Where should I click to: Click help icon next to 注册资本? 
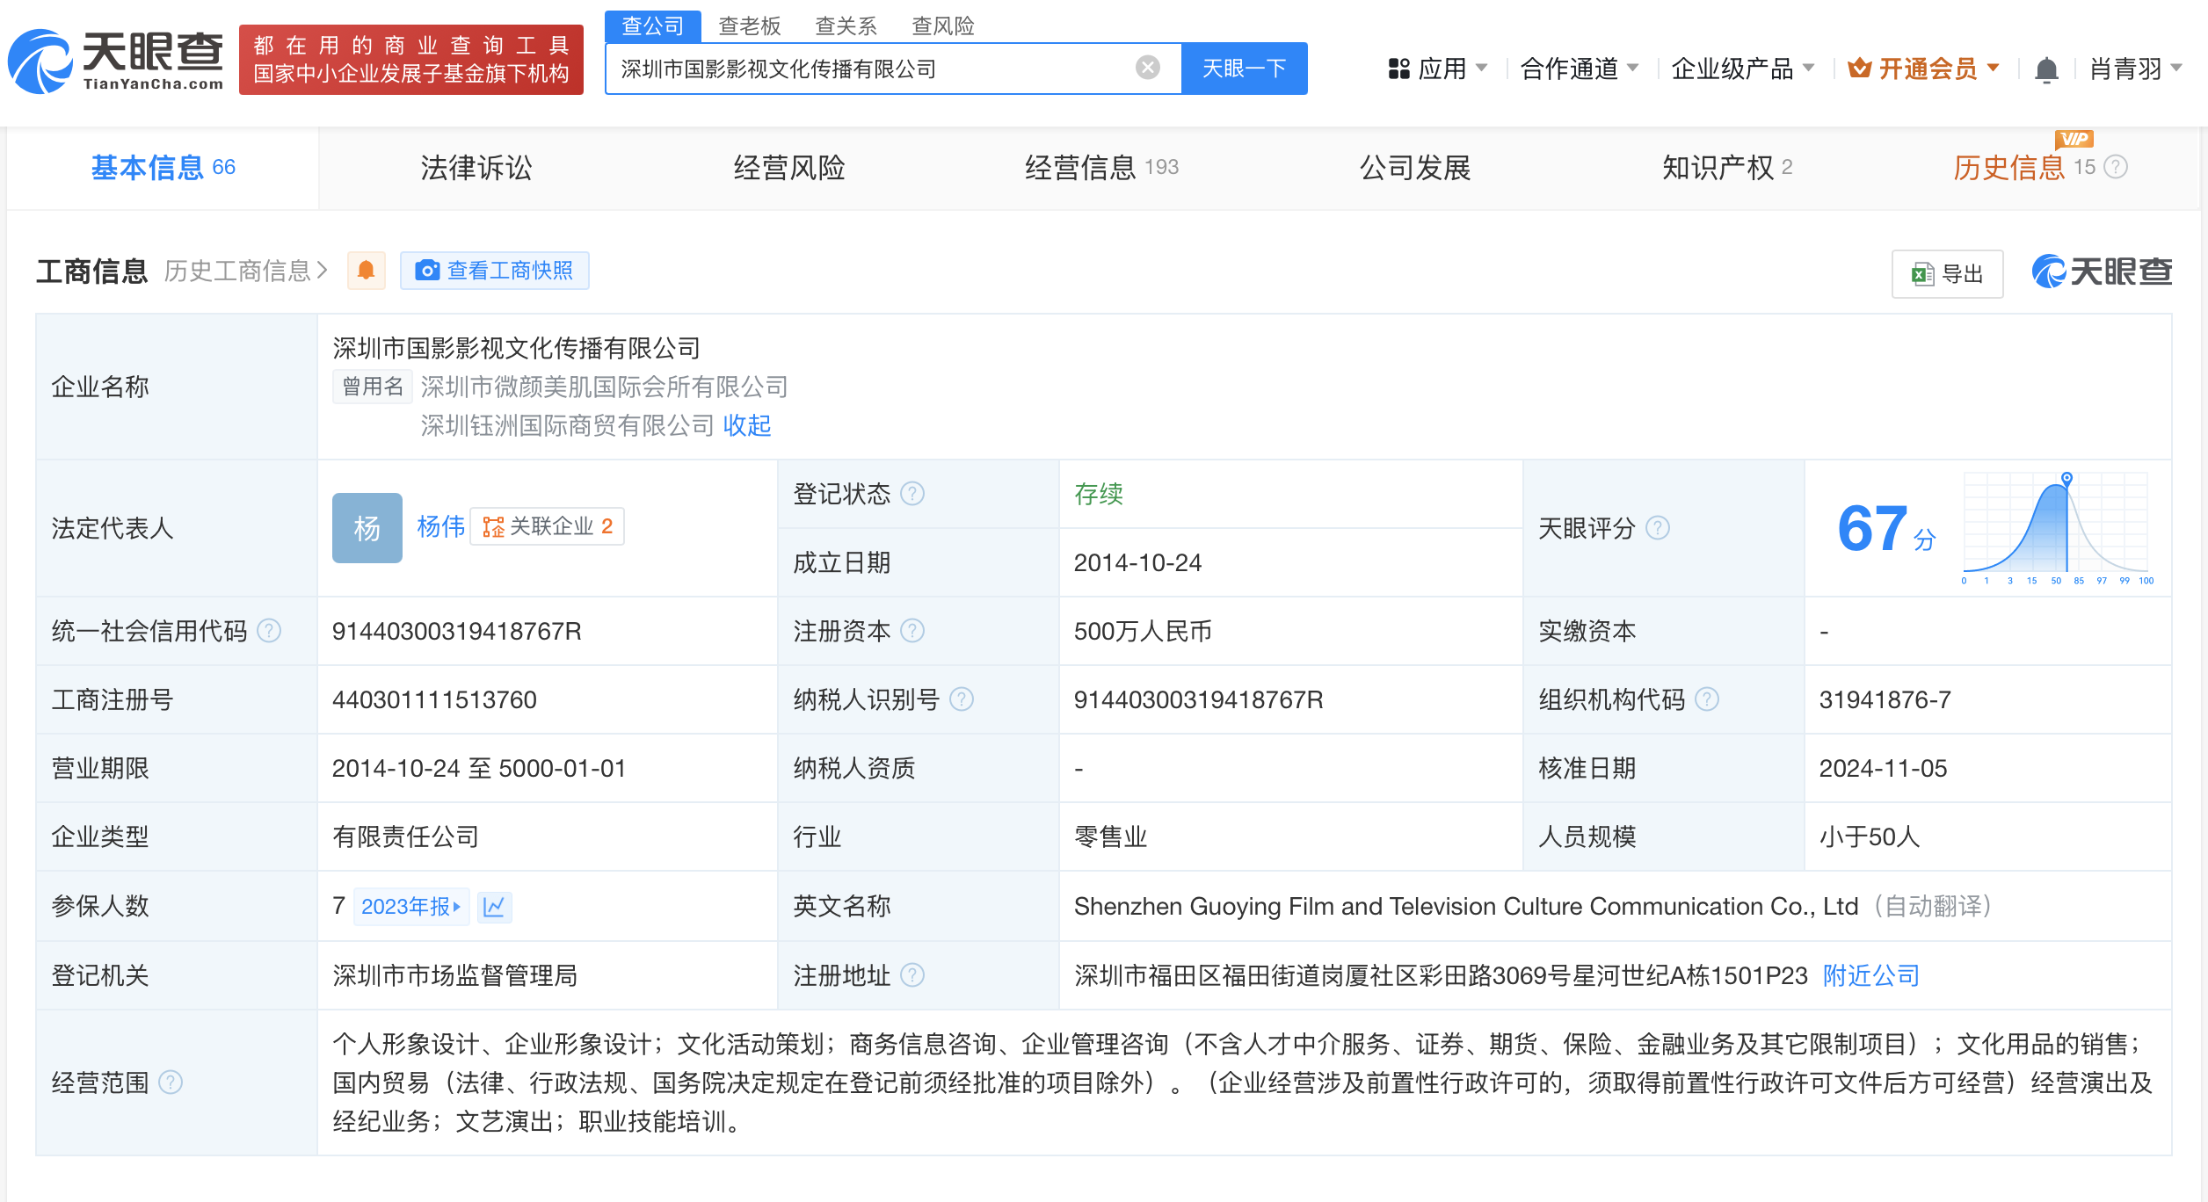[x=913, y=631]
